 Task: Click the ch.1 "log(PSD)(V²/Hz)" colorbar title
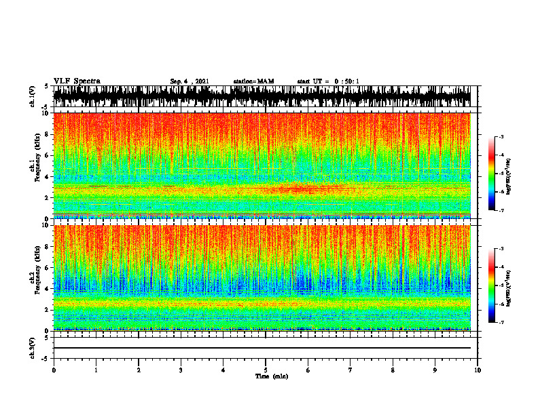[508, 176]
